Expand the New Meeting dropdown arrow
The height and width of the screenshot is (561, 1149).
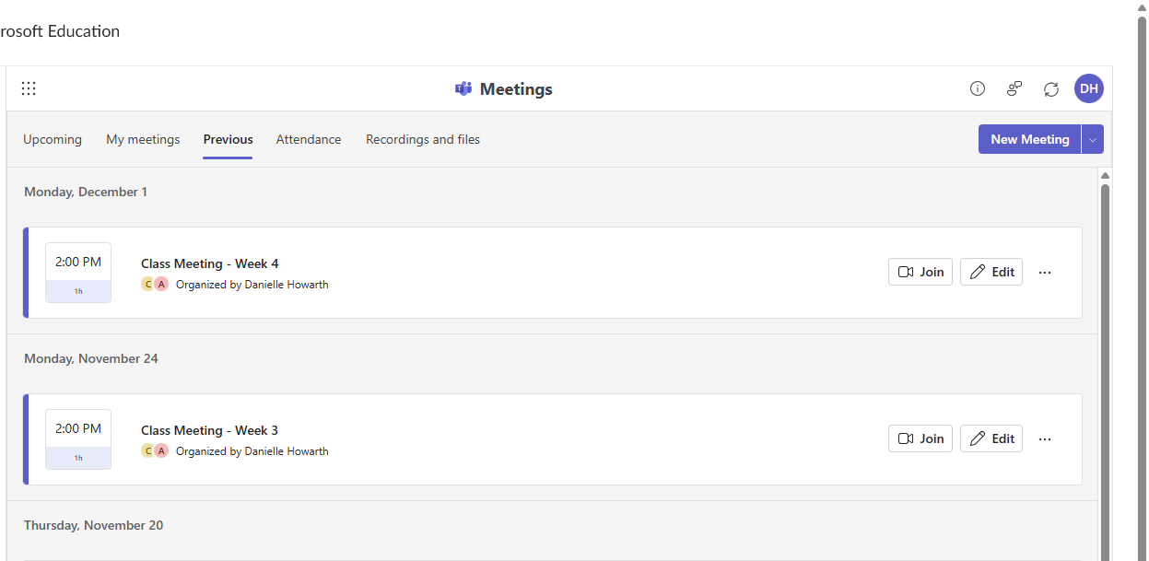[x=1093, y=139]
